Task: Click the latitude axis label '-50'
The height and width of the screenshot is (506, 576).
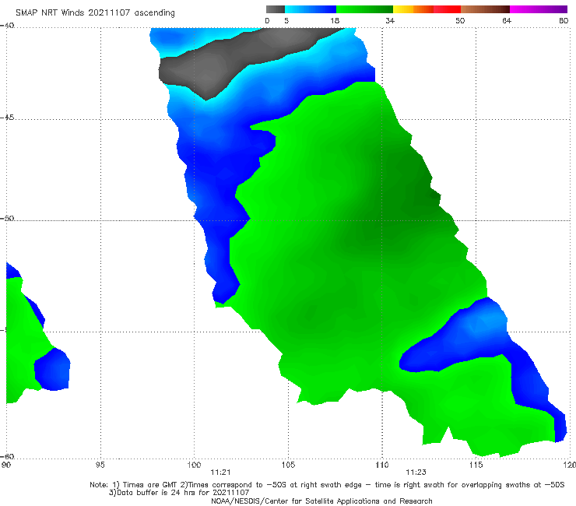Action: 7,219
